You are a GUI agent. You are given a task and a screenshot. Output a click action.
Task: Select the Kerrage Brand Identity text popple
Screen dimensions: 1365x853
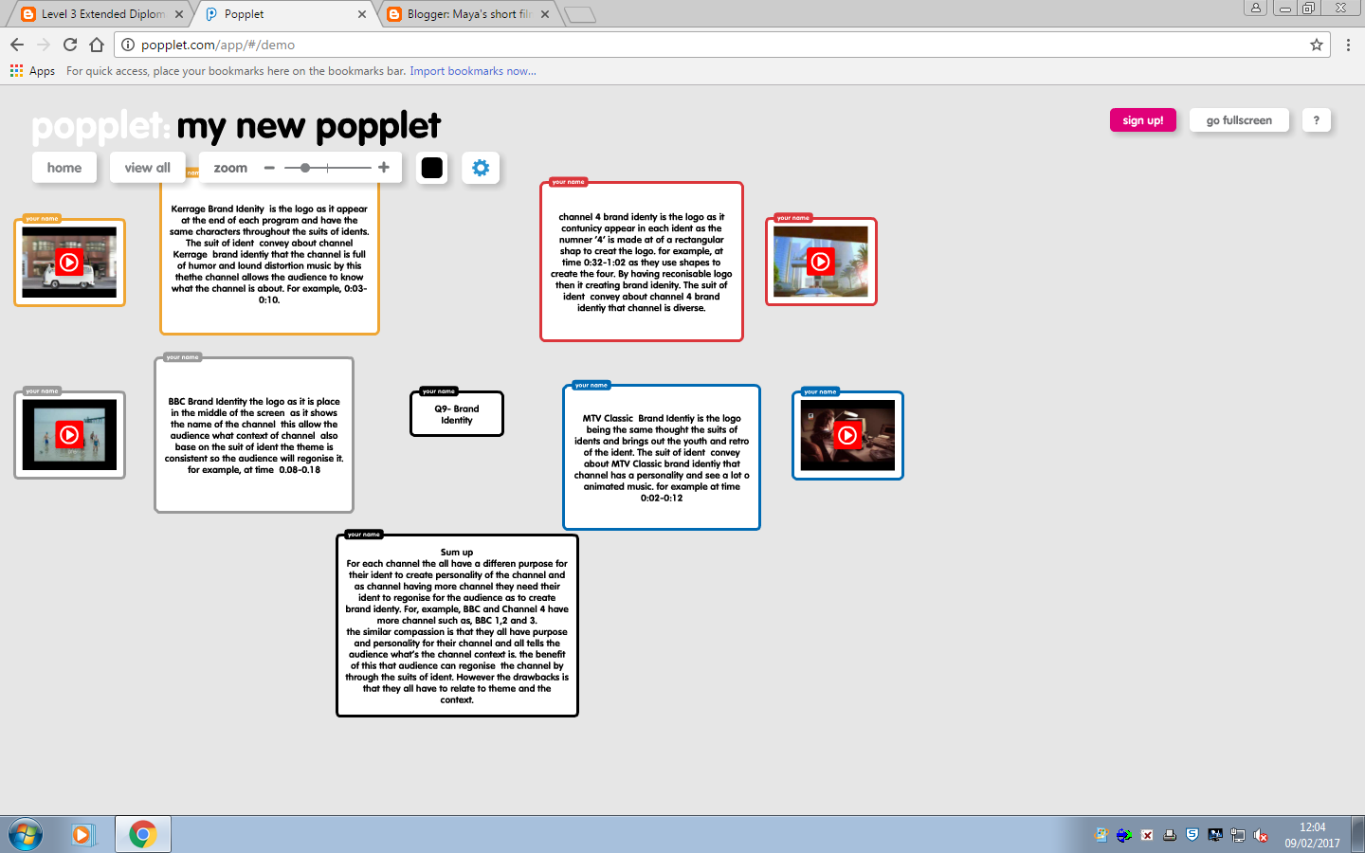coord(269,254)
